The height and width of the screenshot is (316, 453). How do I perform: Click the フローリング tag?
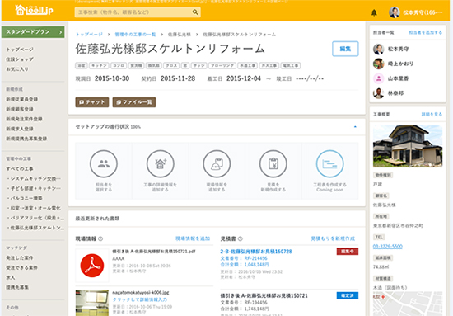[222, 66]
